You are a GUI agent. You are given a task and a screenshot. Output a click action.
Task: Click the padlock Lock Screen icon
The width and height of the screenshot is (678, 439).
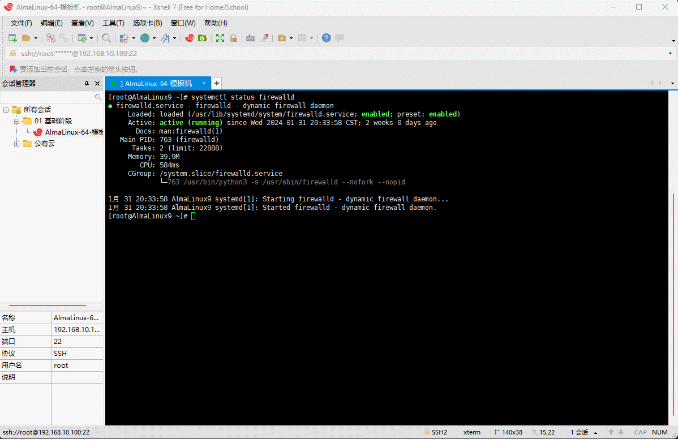coord(233,38)
